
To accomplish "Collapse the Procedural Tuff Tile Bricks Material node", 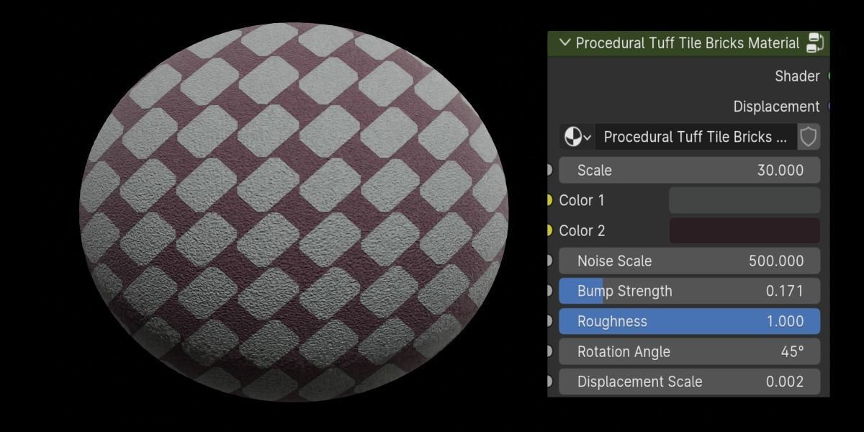I will tap(564, 43).
